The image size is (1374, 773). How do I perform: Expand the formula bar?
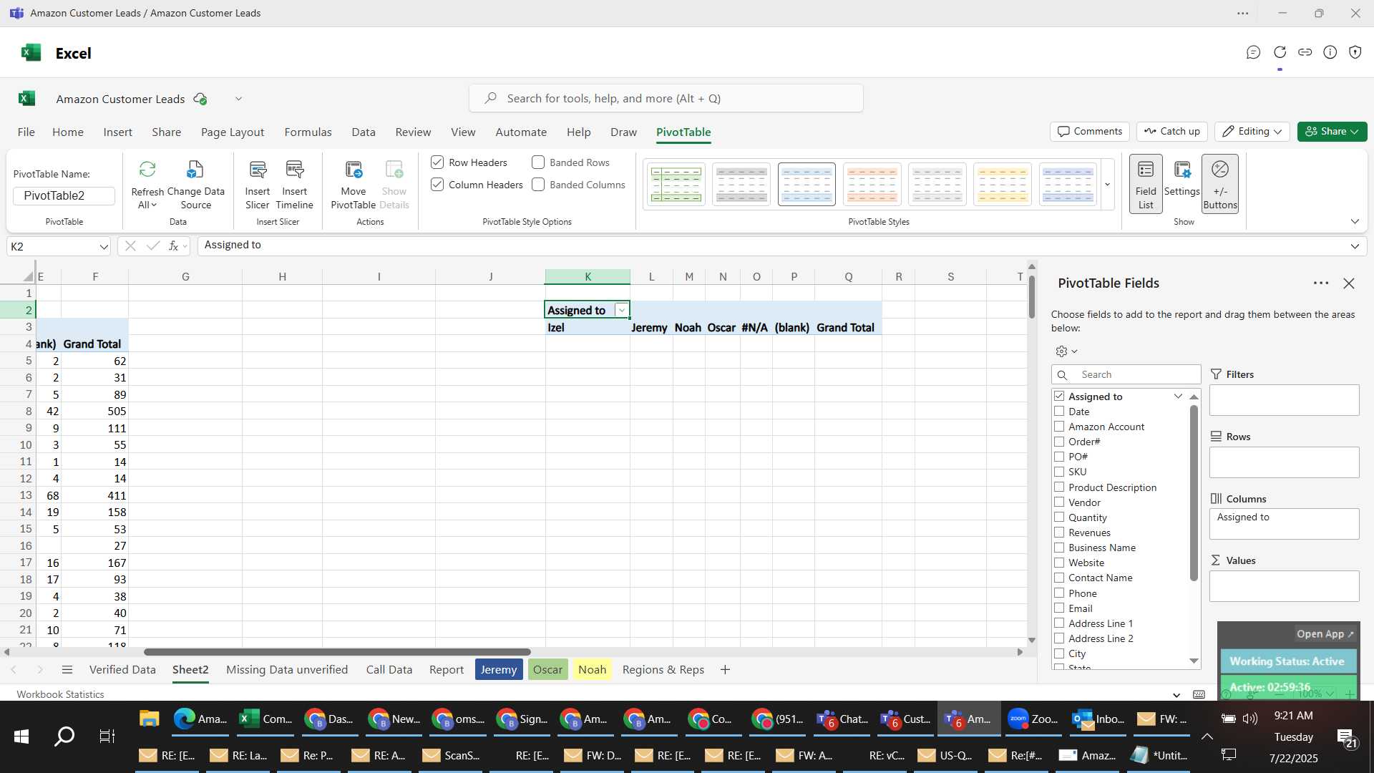(x=1355, y=246)
